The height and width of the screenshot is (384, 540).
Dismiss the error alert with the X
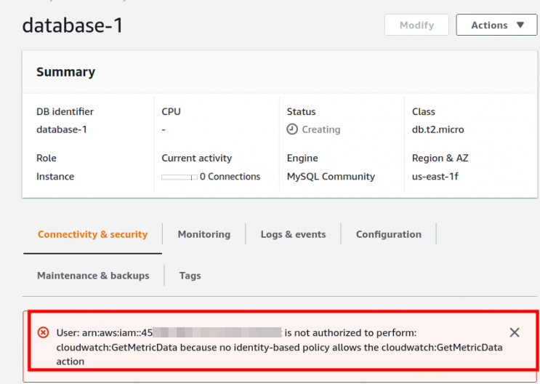coord(515,332)
